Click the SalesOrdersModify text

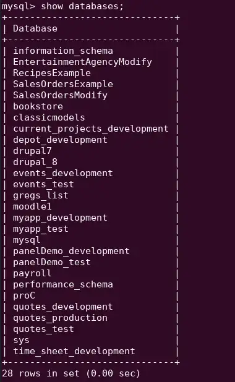[x=60, y=95]
